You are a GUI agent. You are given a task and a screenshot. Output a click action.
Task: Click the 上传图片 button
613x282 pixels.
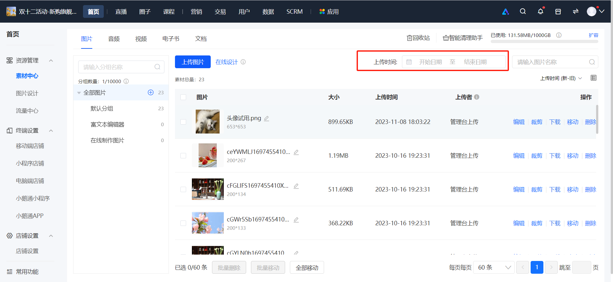(x=193, y=62)
